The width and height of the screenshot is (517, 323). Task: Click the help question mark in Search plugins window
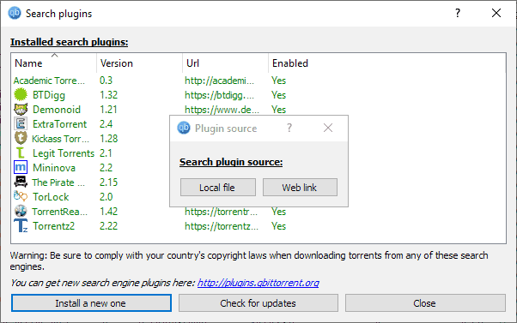click(458, 13)
